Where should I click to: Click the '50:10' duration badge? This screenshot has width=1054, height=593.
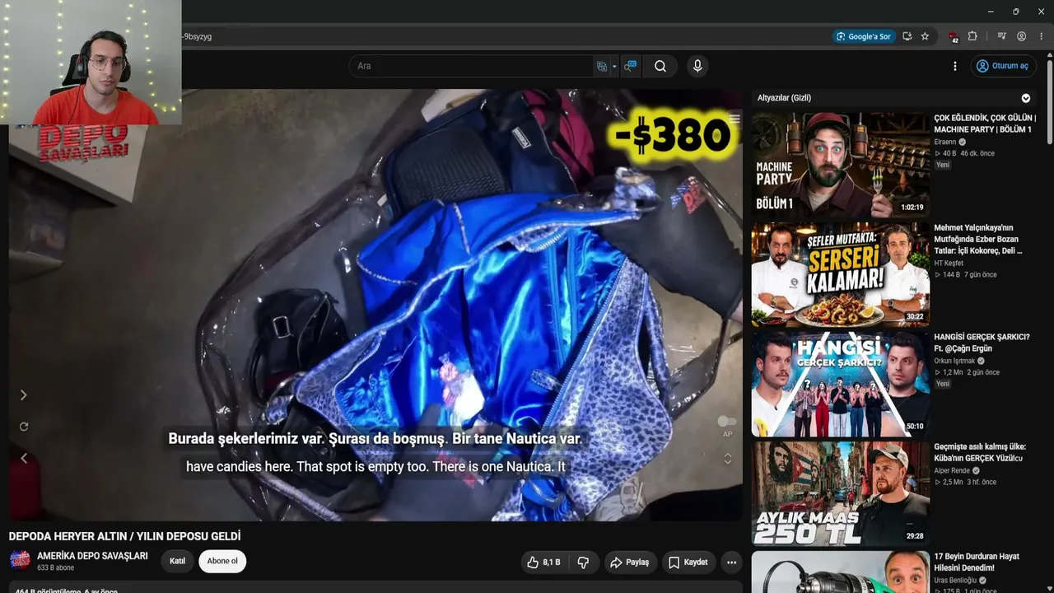915,427
